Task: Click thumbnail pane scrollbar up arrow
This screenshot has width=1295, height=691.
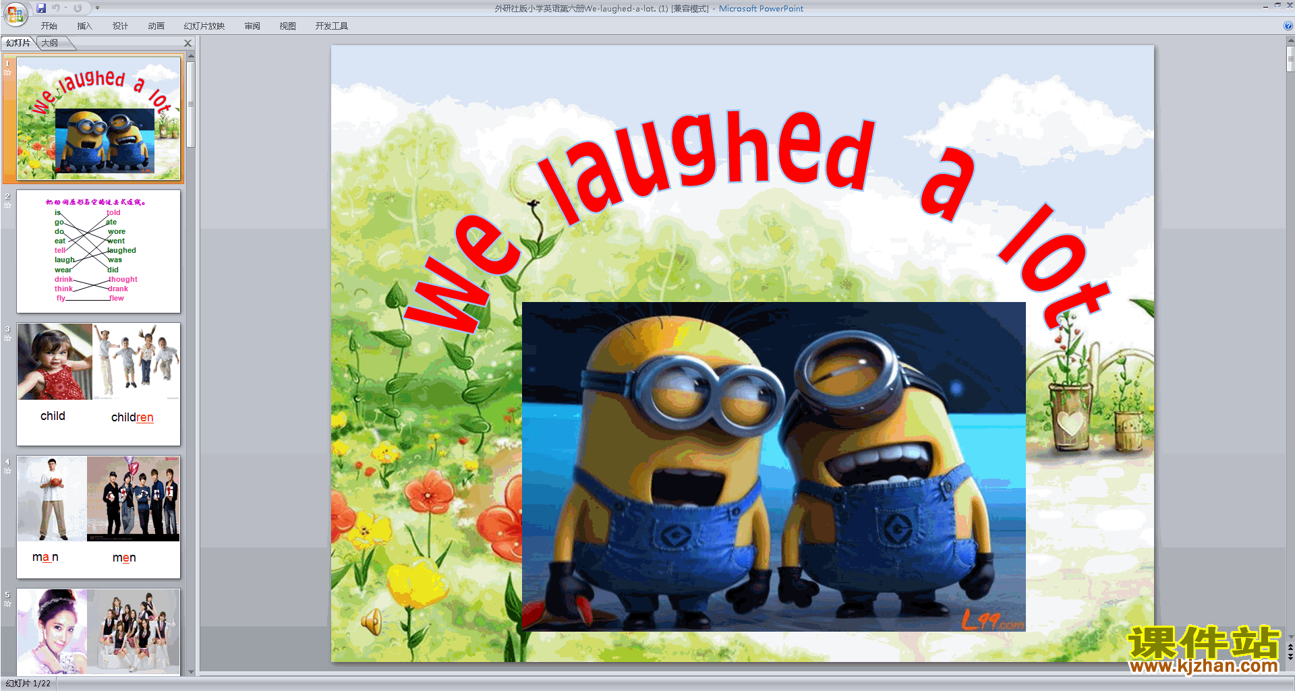Action: [191, 56]
